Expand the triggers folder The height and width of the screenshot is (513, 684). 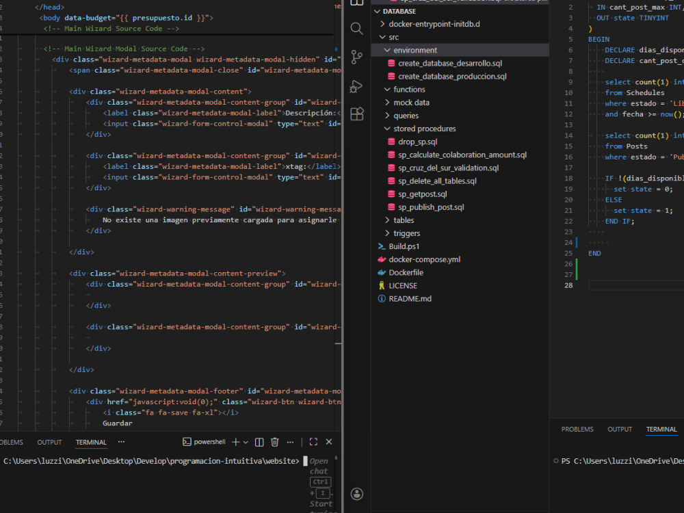tap(387, 233)
